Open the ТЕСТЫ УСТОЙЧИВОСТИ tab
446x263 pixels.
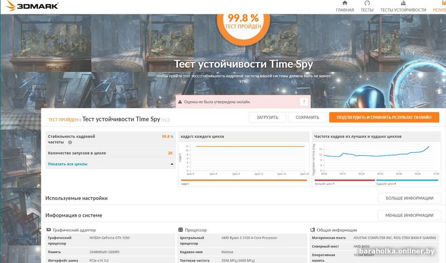(403, 10)
